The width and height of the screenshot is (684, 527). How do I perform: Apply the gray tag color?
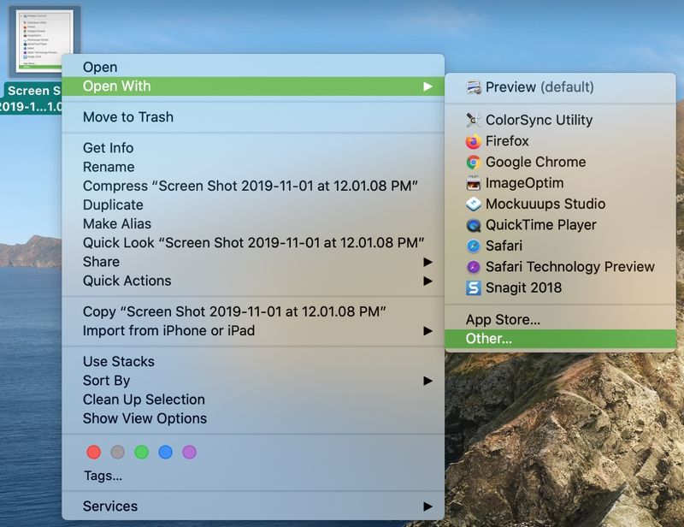[x=117, y=453]
